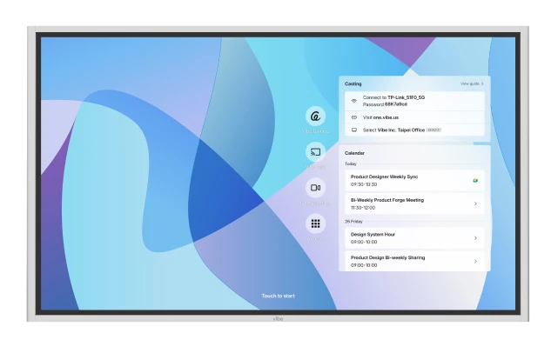The image size is (558, 340).
Task: Expand the Design System Hour chevron
Action: coord(475,238)
